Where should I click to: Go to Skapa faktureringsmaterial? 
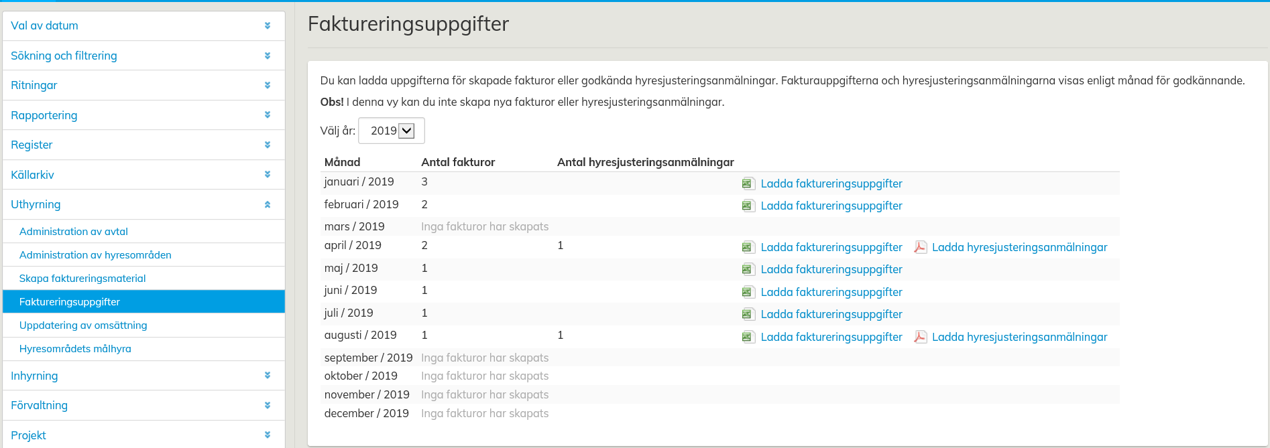pos(82,279)
